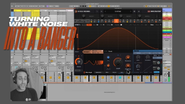Open the Stereo tab
The width and height of the screenshot is (185, 104).
(114, 72)
